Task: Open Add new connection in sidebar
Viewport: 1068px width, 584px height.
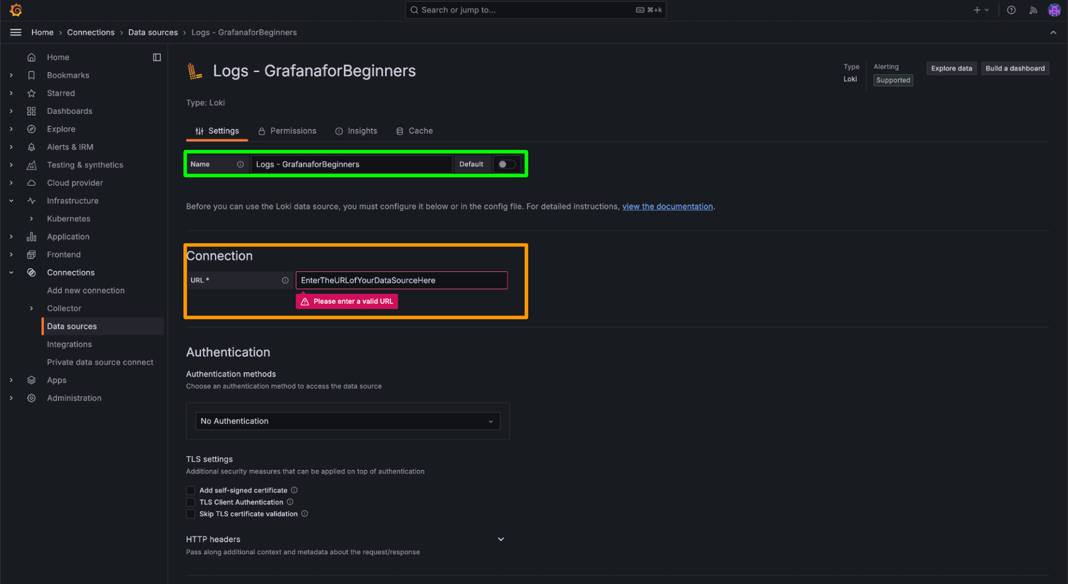Action: (x=86, y=290)
